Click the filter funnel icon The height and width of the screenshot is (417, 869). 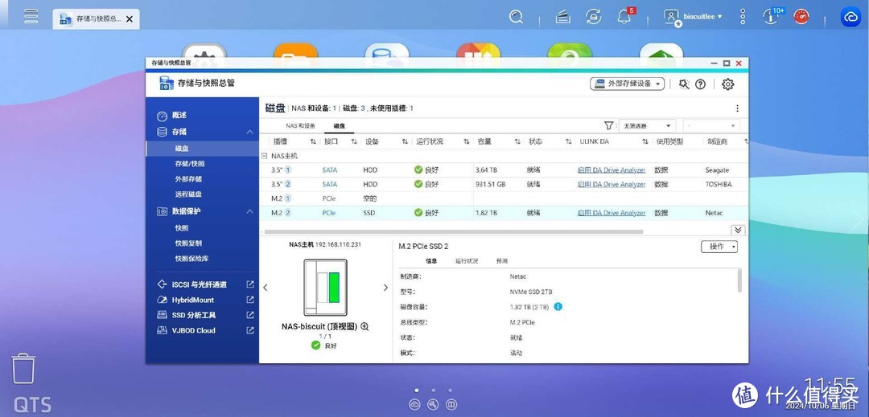608,126
